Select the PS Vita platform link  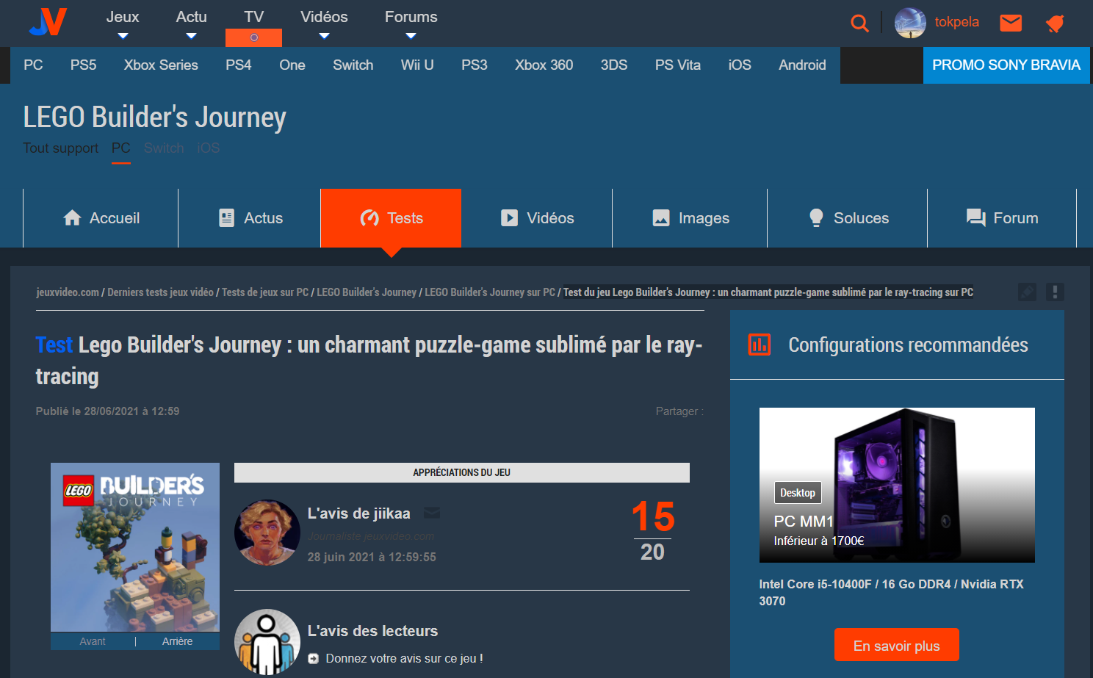678,65
